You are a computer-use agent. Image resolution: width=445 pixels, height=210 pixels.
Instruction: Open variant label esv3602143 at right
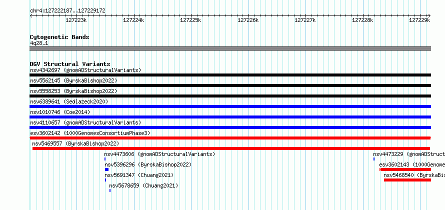coord(412,164)
